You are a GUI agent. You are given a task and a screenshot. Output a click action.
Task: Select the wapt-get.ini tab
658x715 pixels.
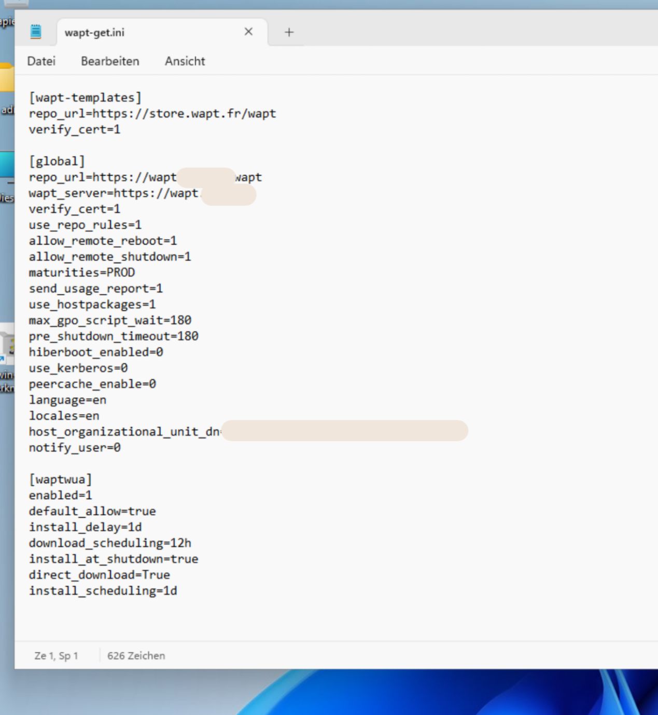click(x=162, y=32)
